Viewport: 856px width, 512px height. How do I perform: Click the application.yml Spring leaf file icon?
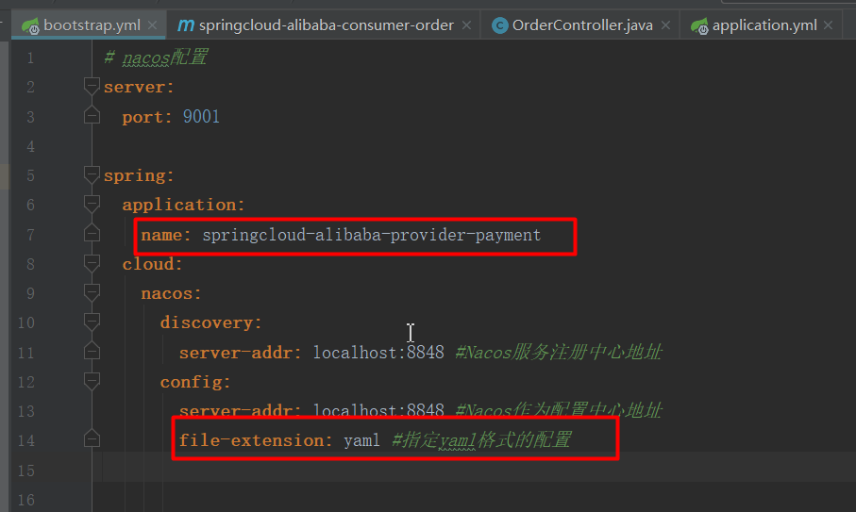click(x=699, y=25)
